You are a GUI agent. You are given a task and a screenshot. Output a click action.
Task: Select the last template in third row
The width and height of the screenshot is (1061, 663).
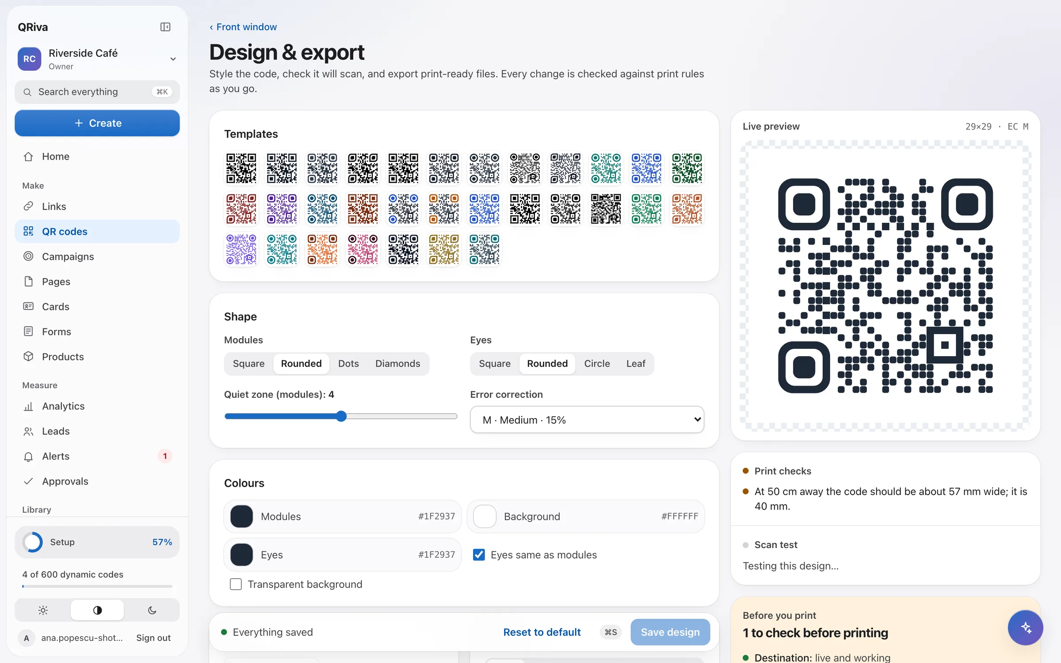pyautogui.click(x=485, y=249)
